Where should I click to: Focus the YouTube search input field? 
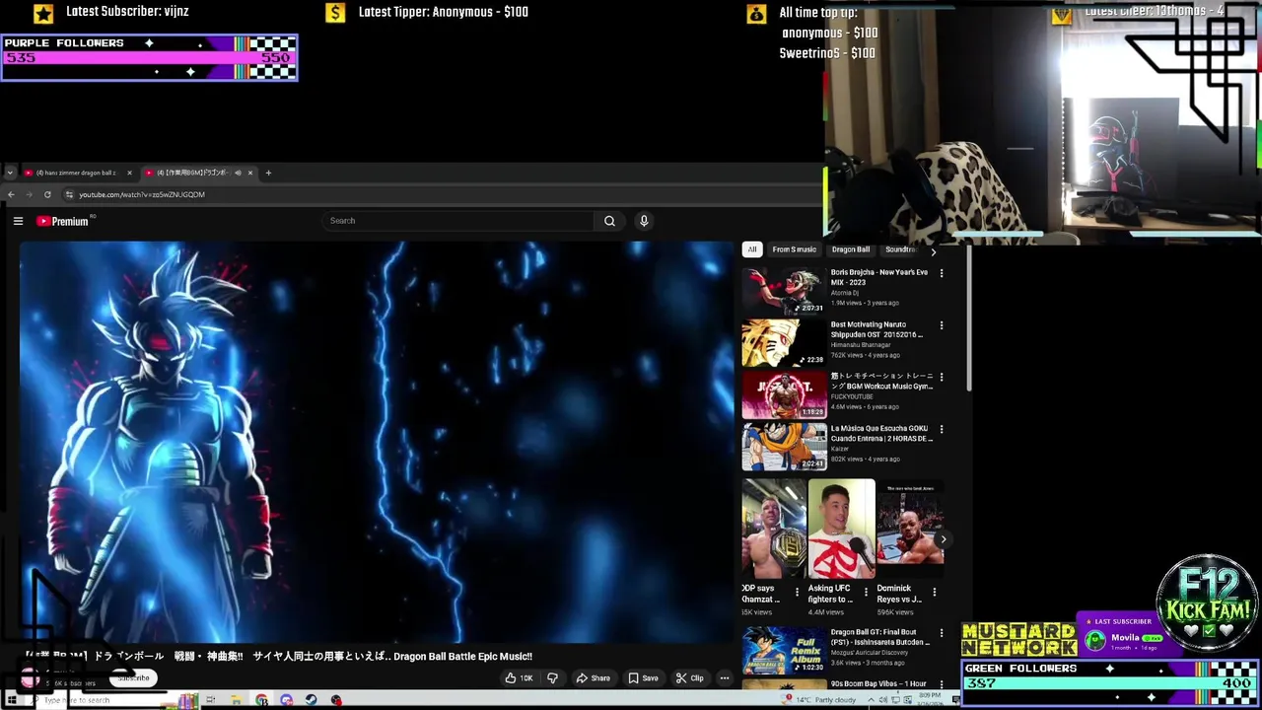(x=458, y=221)
